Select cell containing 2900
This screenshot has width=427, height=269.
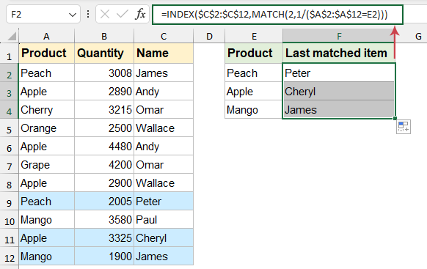coord(104,183)
